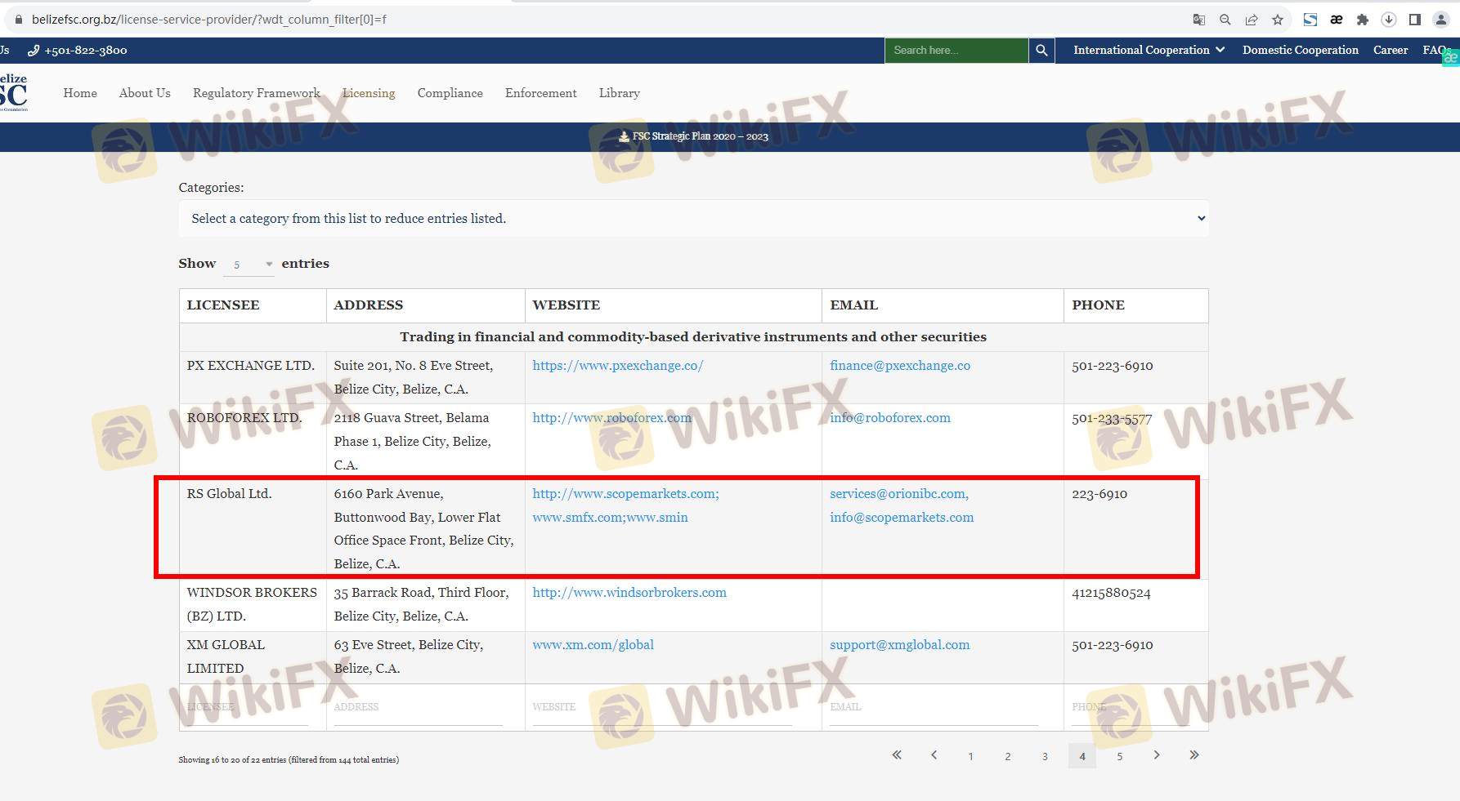Open the browser extensions puzzle icon
This screenshot has width=1460, height=801.
pos(1362,20)
